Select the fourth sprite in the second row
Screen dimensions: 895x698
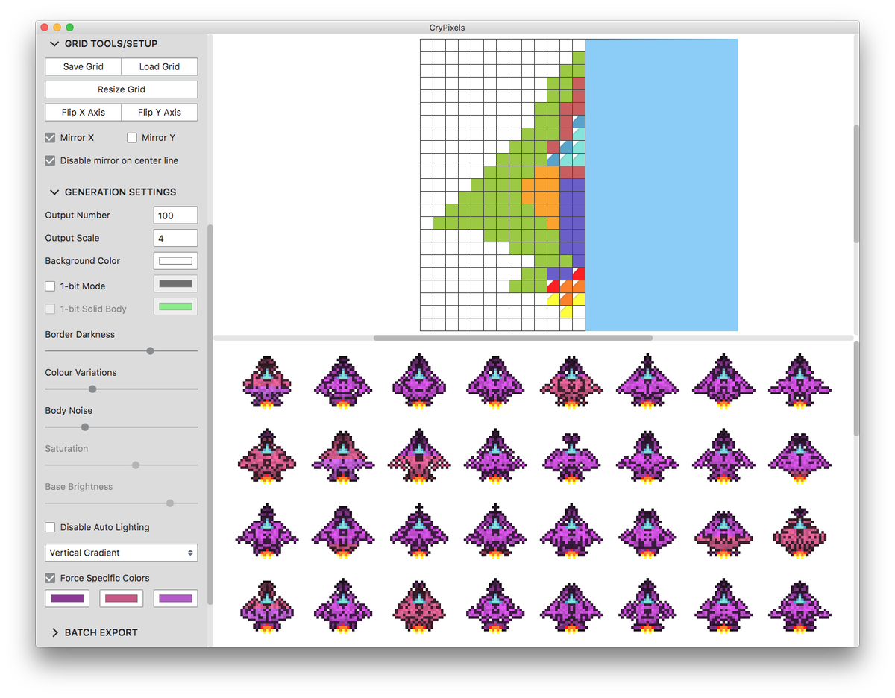coord(495,457)
